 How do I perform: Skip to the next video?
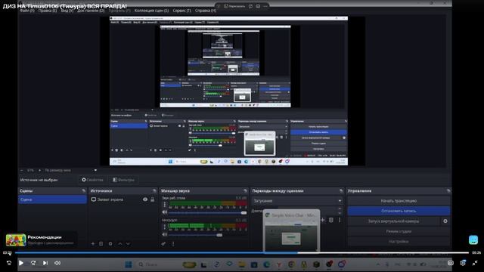(45, 263)
